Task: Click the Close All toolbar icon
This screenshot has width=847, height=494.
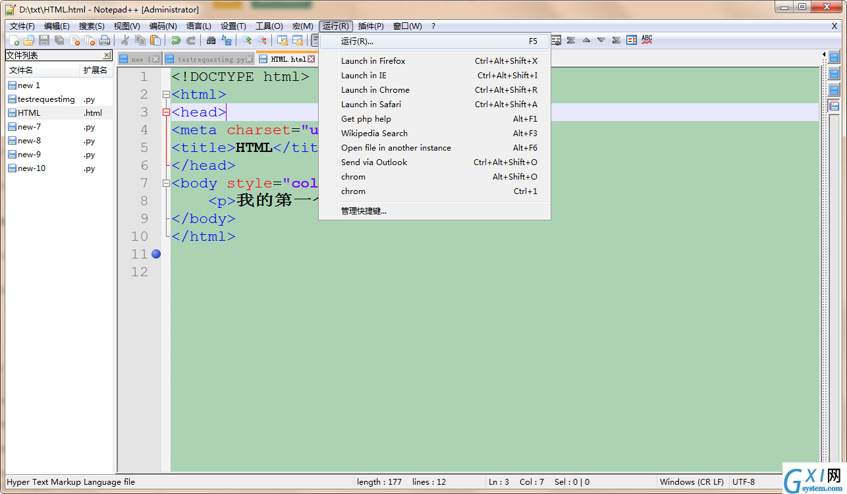Action: point(90,40)
